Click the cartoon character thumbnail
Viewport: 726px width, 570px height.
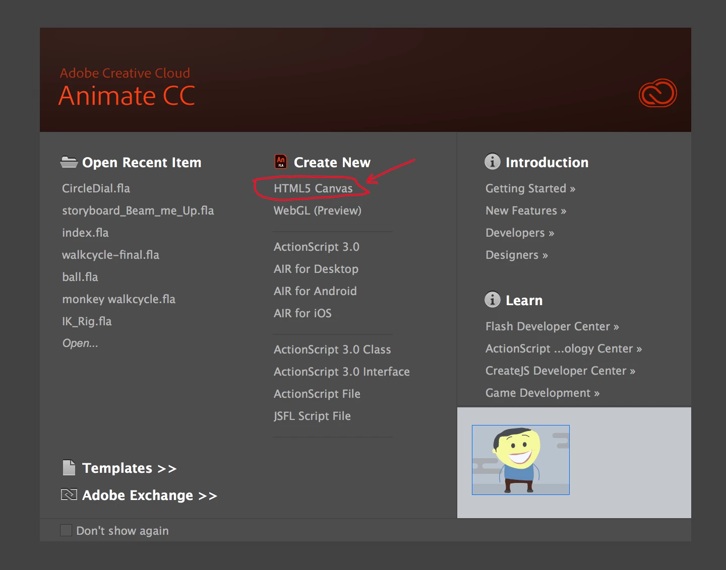click(521, 460)
